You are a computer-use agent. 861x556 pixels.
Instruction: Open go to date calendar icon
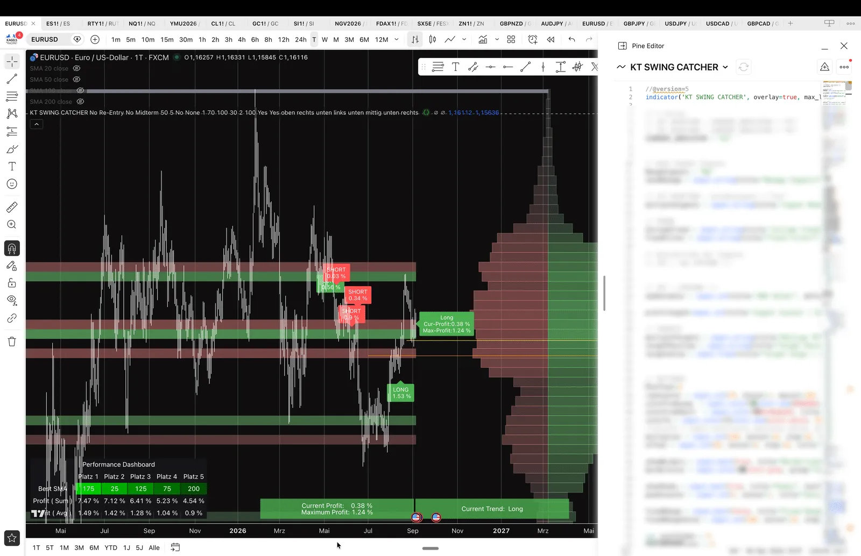pos(175,547)
